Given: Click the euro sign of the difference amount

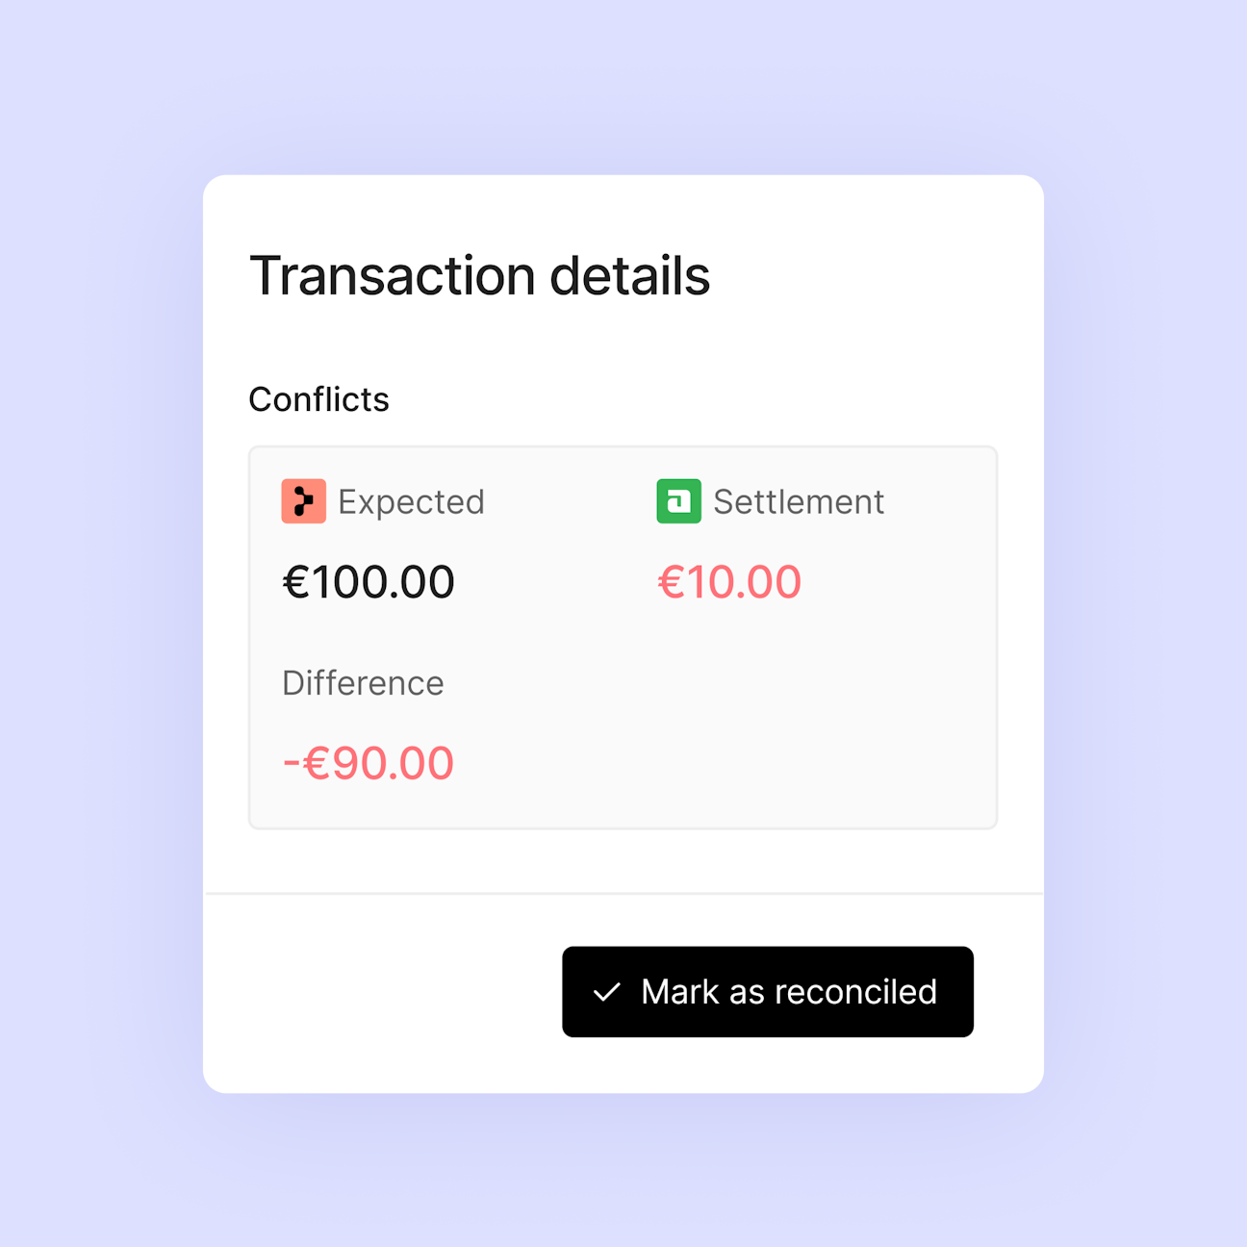Looking at the screenshot, I should [318, 763].
